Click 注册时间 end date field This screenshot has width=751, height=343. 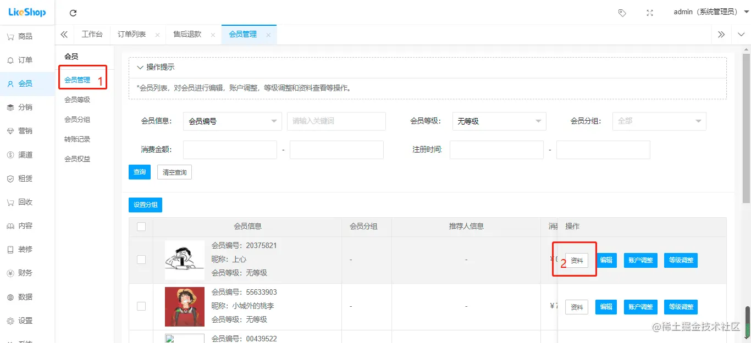click(603, 150)
